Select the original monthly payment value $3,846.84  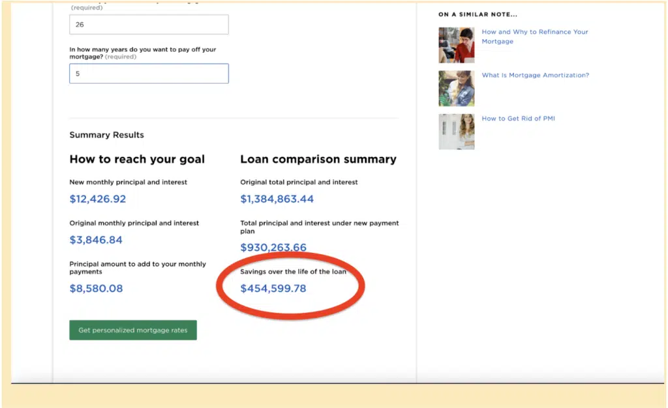click(x=96, y=240)
